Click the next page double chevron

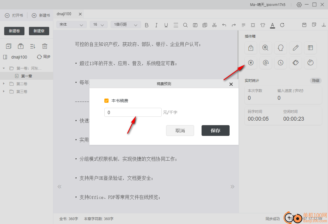[x=232, y=187]
